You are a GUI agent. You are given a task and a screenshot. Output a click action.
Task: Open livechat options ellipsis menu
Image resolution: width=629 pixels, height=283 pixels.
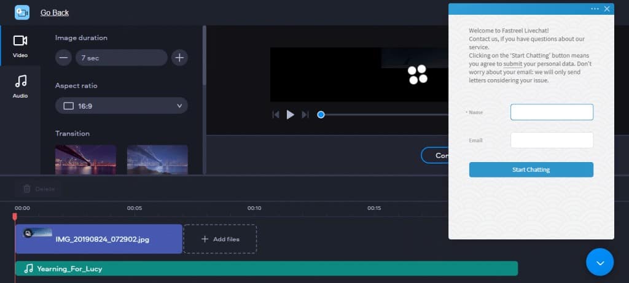595,9
